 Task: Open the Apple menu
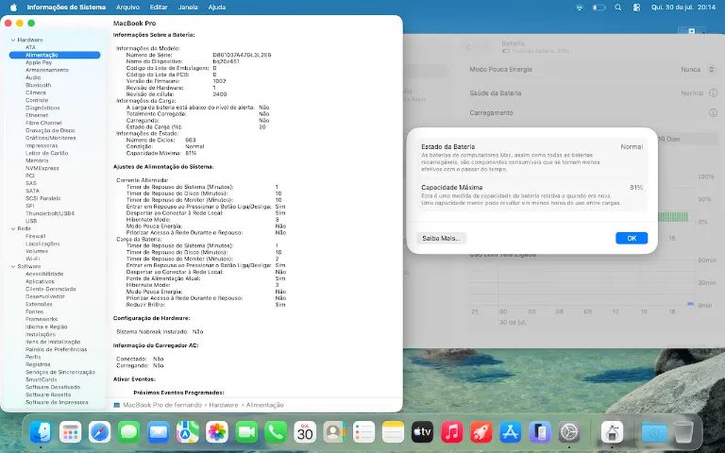pos(13,8)
